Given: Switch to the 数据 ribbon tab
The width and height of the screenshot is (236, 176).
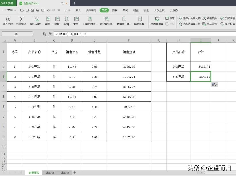Looking at the screenshot, I should tap(114, 10).
